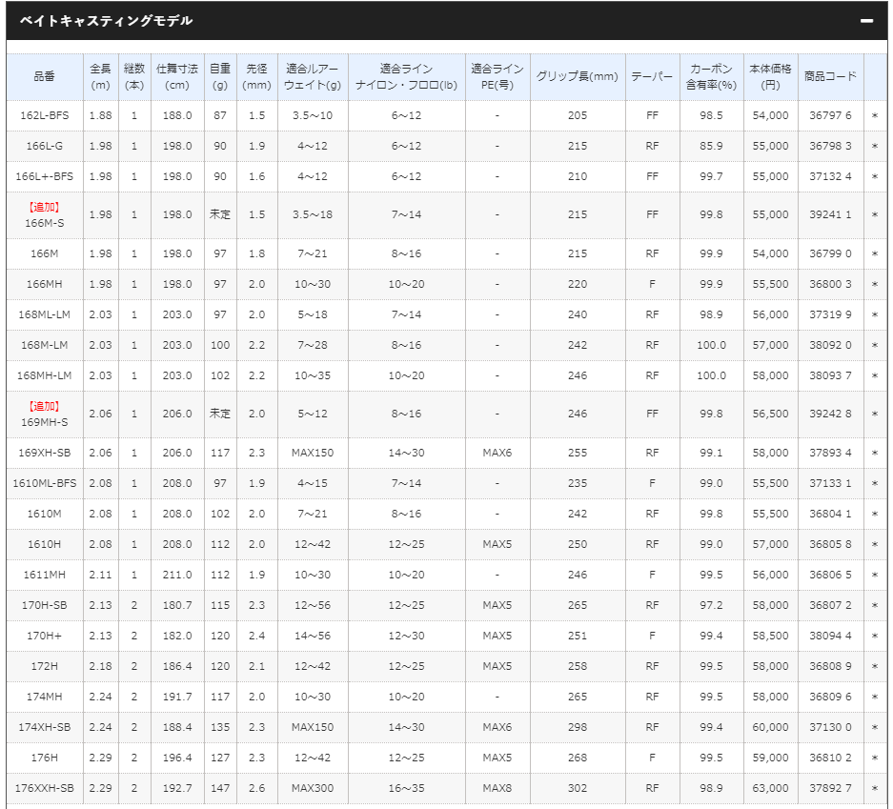Click product code 36799 0 for 166M

[x=830, y=253]
